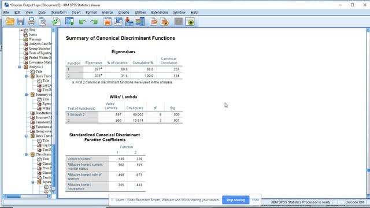Screen dimensions: 370x208
Task: Click Hide in the Loom bar
Action: [256, 200]
